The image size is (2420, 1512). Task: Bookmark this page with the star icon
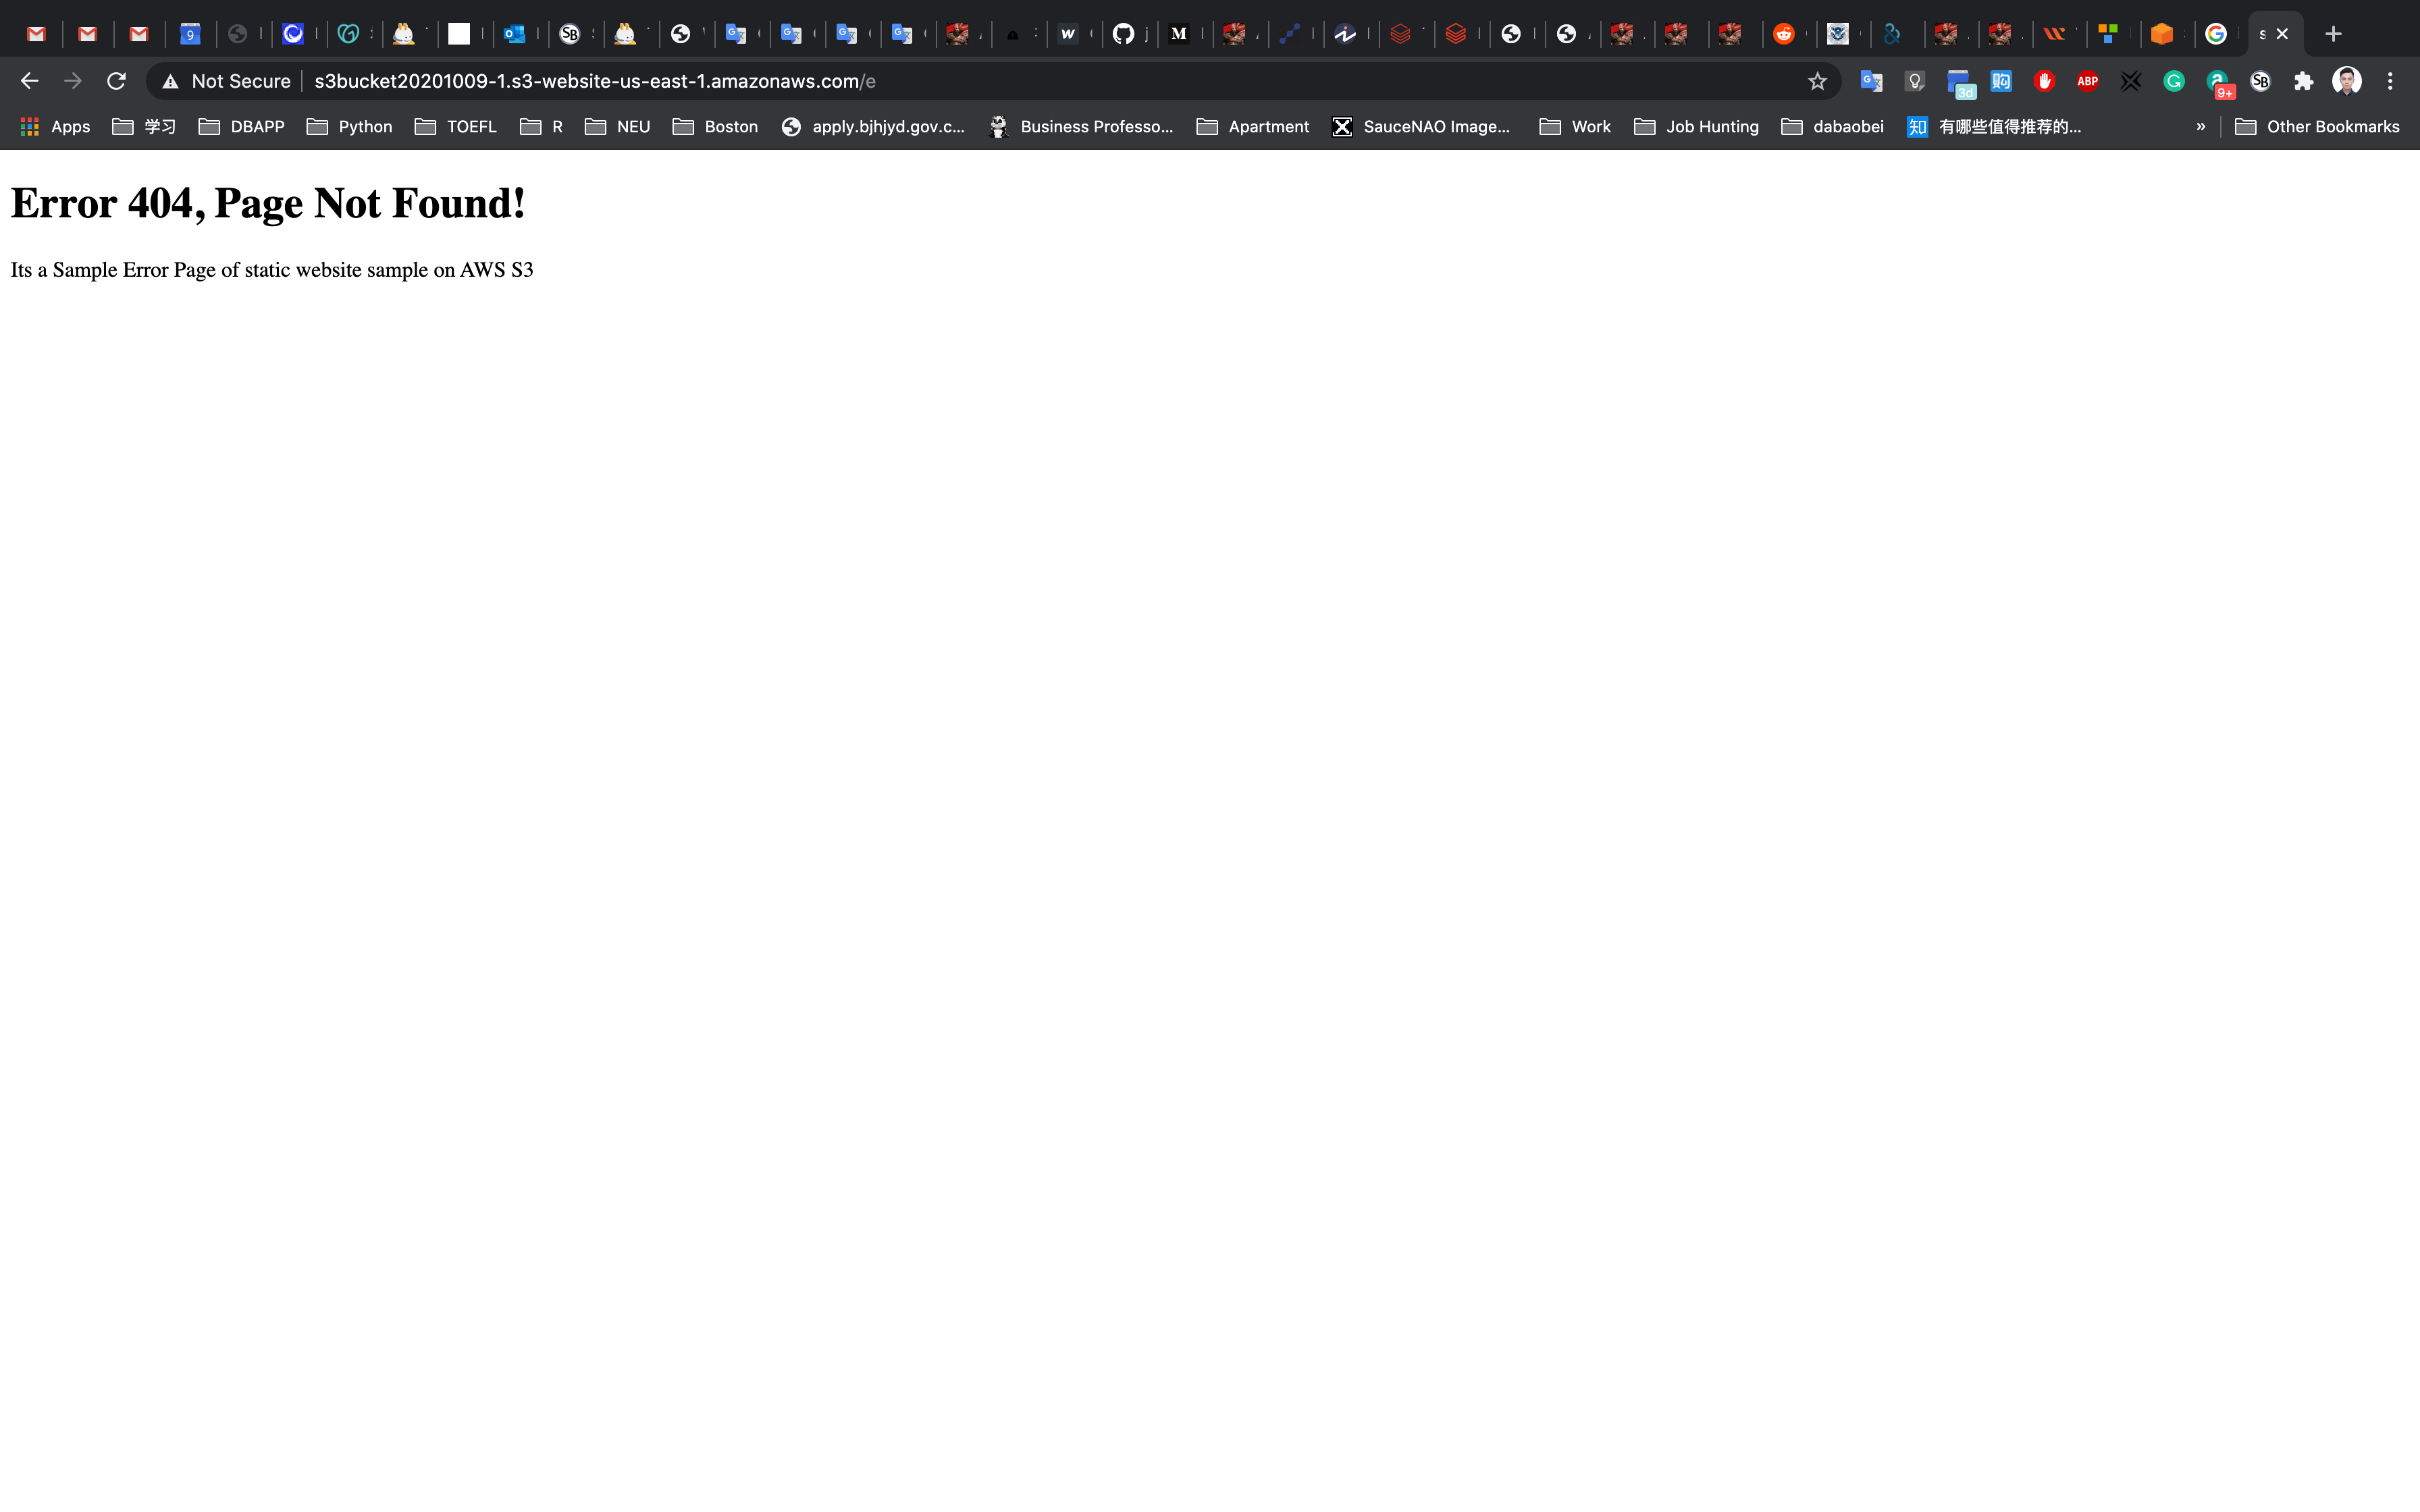click(x=1817, y=81)
